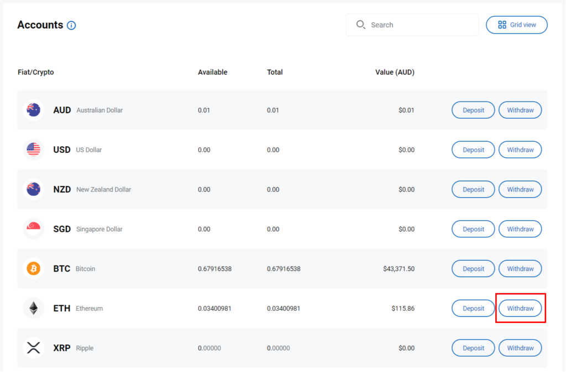
Task: Focus the Search input field
Action: 420,25
